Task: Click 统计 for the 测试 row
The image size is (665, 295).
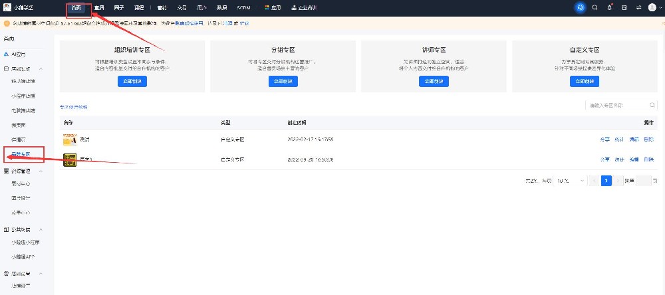Action: pos(619,139)
